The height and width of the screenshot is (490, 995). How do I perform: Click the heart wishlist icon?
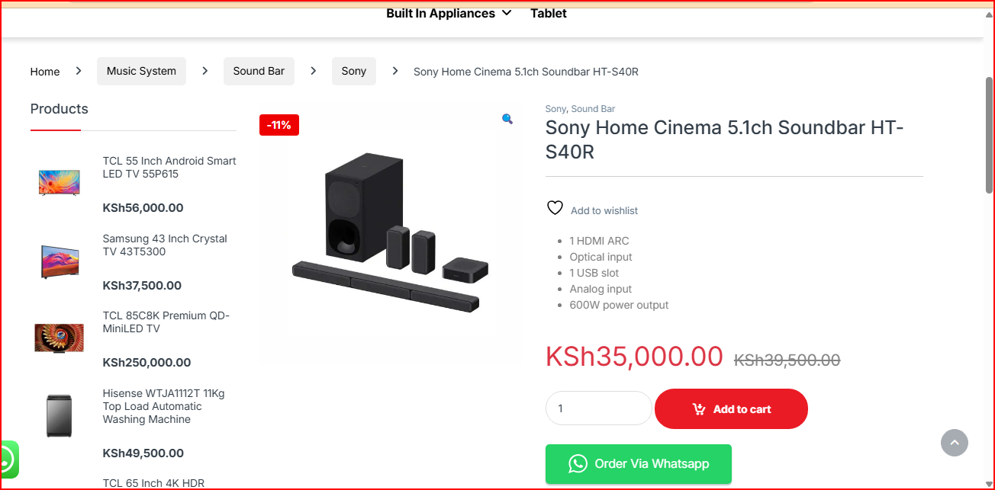(555, 208)
